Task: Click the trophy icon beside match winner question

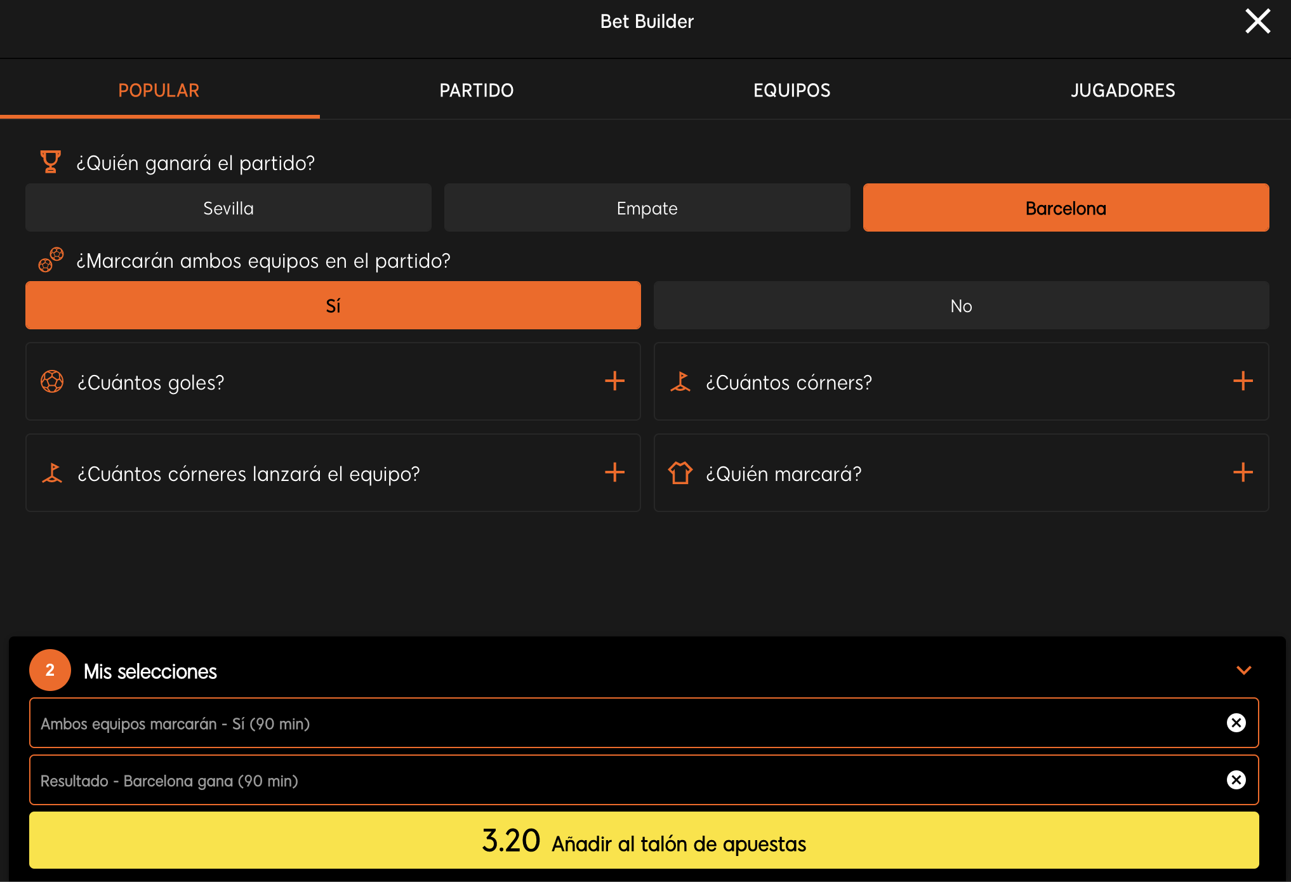Action: pos(51,162)
